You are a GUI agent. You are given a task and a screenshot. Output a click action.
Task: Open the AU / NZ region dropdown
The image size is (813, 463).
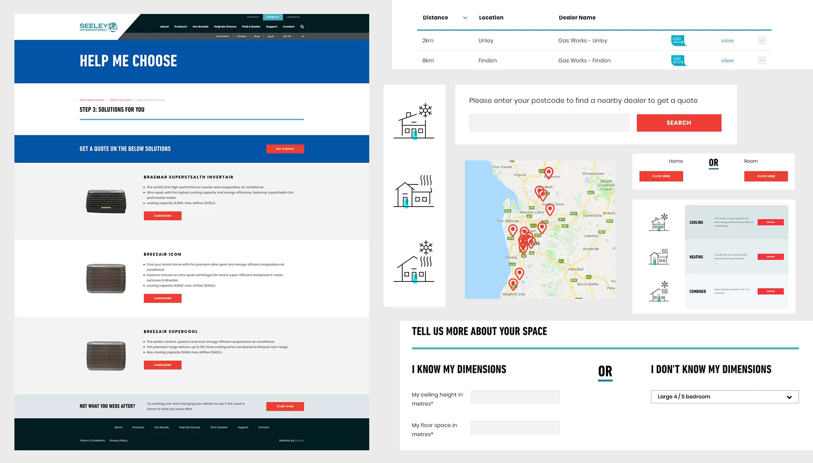[x=293, y=36]
